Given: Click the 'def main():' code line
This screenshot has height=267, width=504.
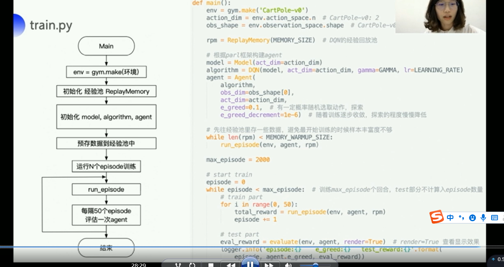Looking at the screenshot, I should [x=211, y=3].
